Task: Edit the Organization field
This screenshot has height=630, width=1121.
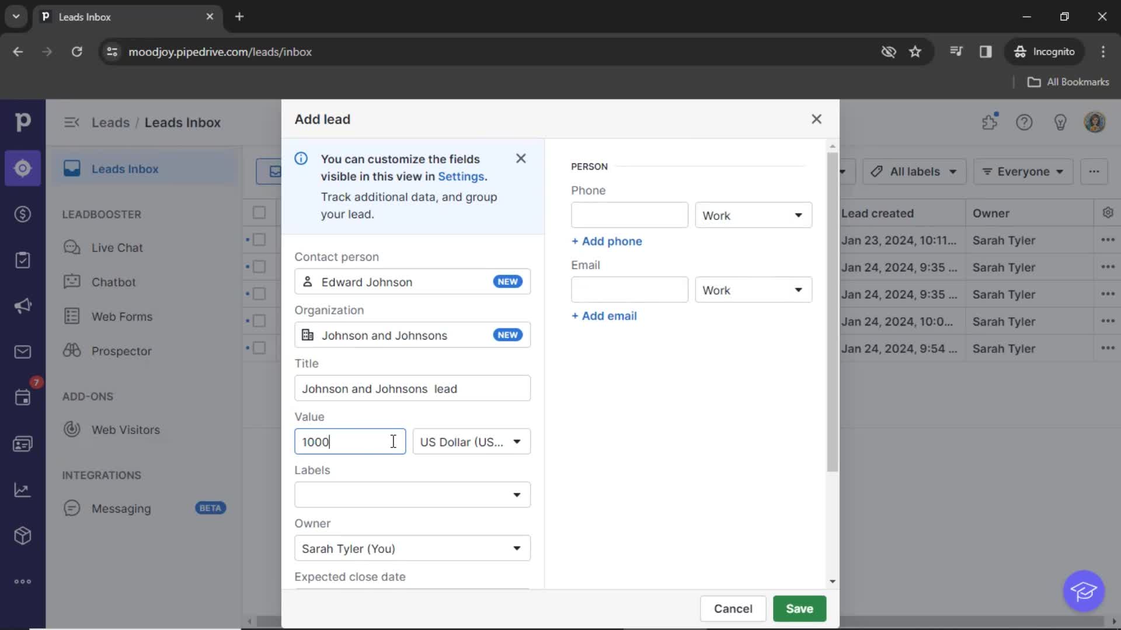Action: pos(412,335)
